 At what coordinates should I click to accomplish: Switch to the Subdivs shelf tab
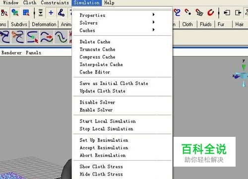click(19, 24)
